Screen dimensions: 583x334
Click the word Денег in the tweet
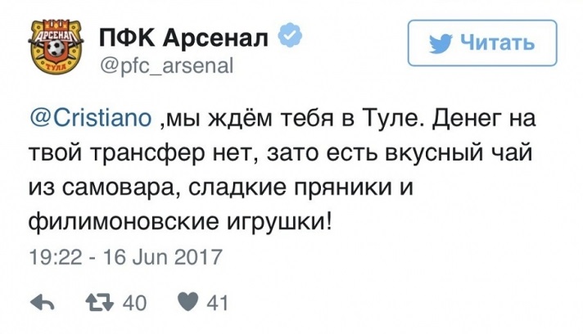469,120
